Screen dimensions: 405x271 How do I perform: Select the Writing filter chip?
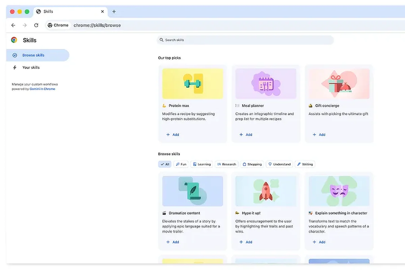pos(305,164)
